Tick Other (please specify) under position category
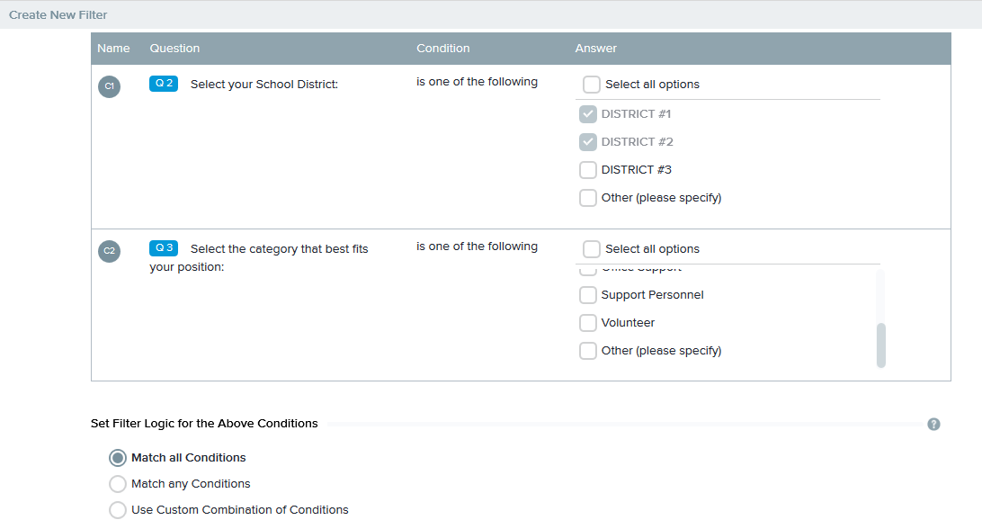 click(588, 351)
